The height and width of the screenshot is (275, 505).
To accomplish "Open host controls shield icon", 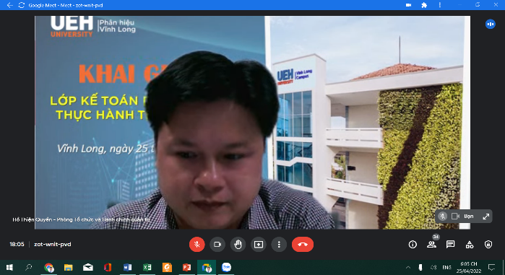I will tap(488, 245).
